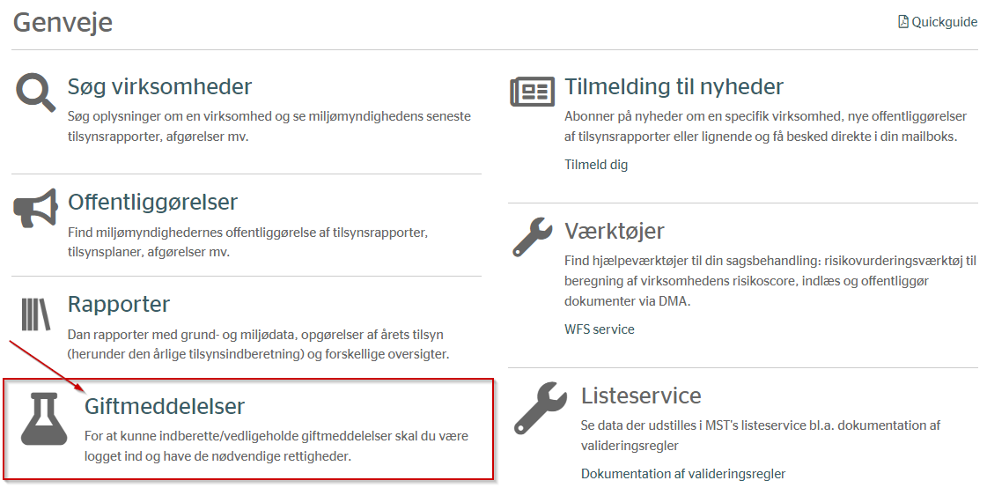Viewport: 987px width, 488px height.
Task: Click the flask icon for Giftmeddelelser
Action: [44, 418]
